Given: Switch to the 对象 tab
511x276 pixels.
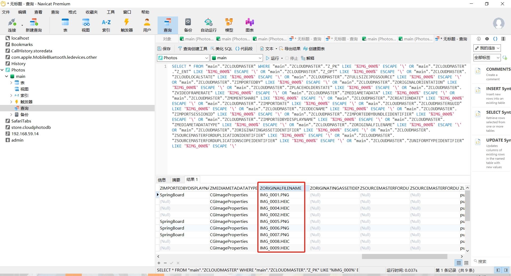Looking at the screenshot, I should coord(167,39).
